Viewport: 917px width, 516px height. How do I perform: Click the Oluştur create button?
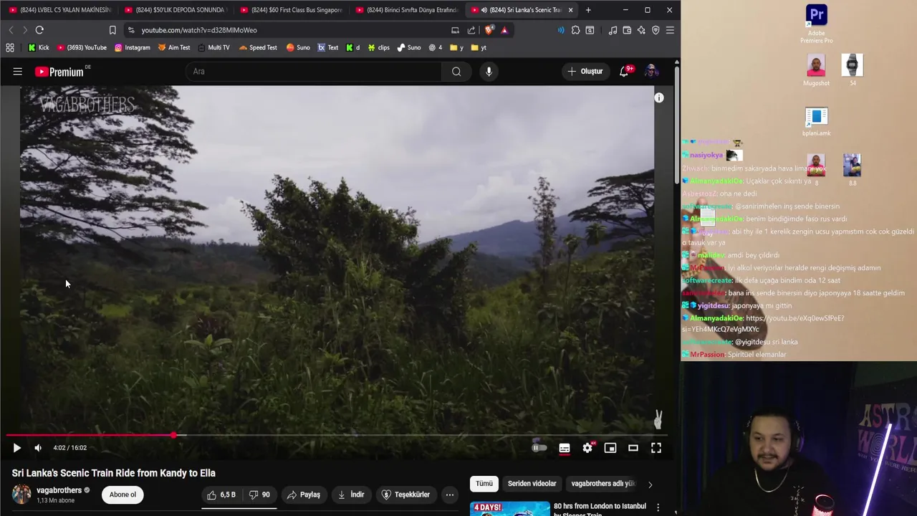click(585, 72)
